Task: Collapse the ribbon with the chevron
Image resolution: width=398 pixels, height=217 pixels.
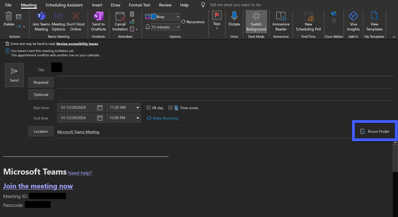Action: [394, 37]
